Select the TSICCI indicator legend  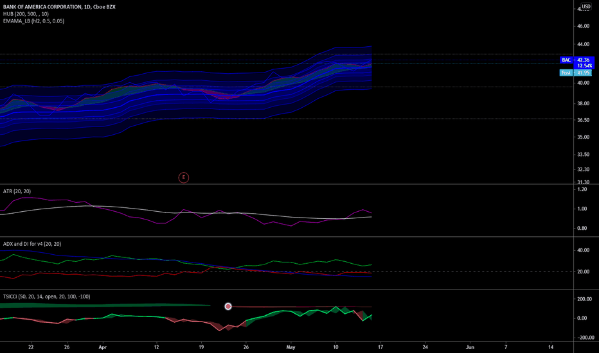click(47, 297)
